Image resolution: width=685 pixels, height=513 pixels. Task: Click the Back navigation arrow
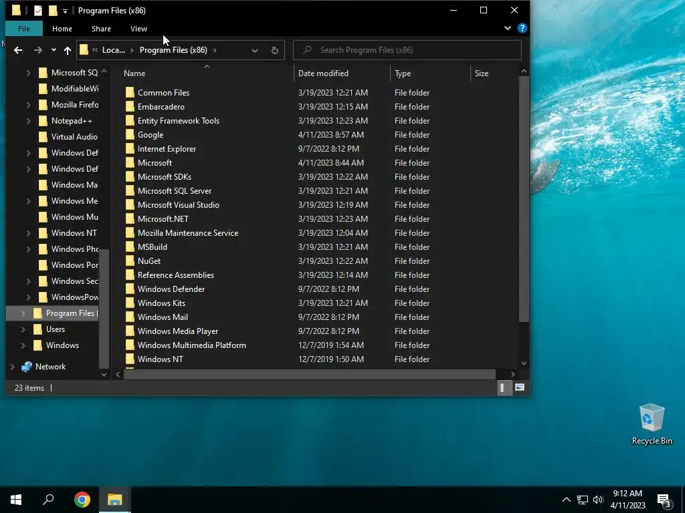point(18,50)
